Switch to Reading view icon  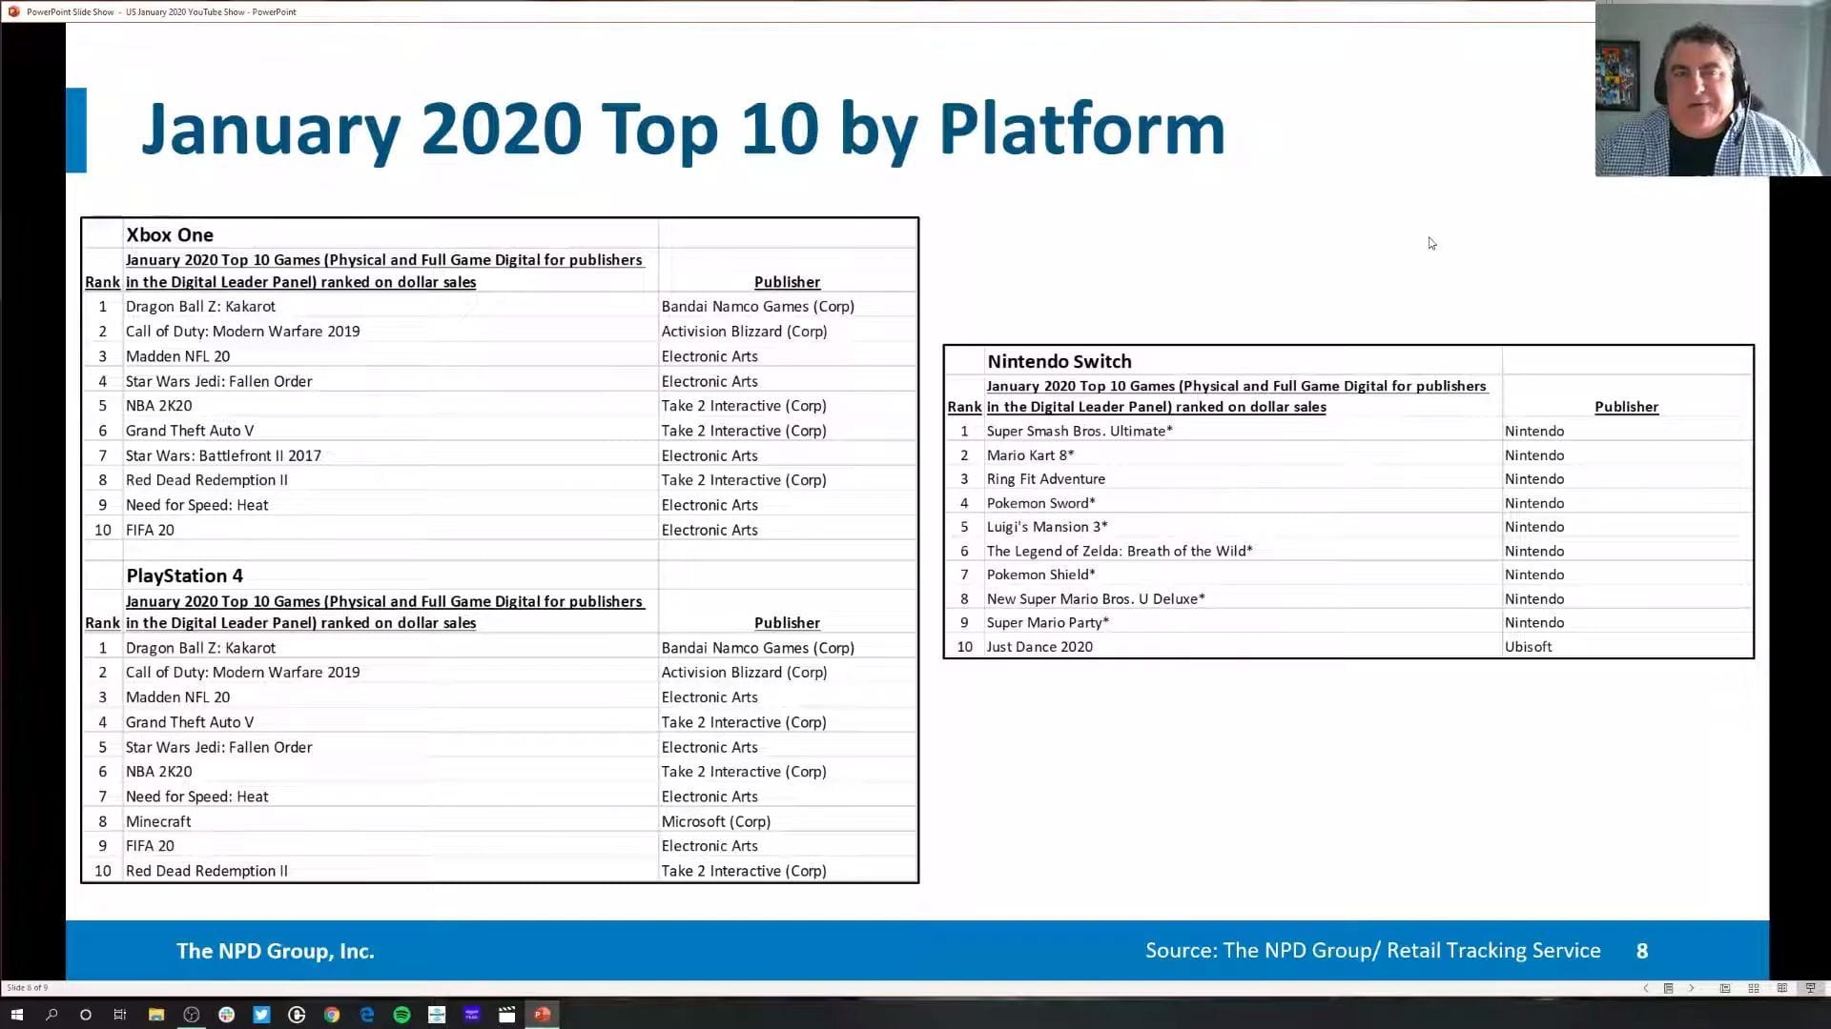coord(1781,988)
